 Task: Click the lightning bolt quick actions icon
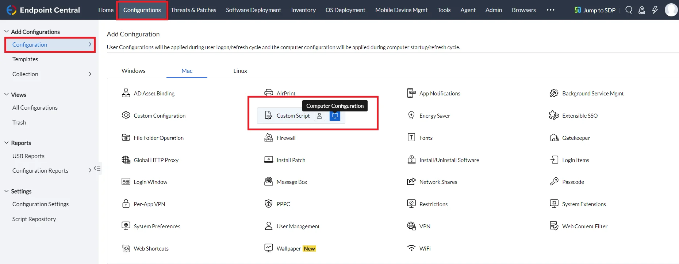tap(655, 10)
